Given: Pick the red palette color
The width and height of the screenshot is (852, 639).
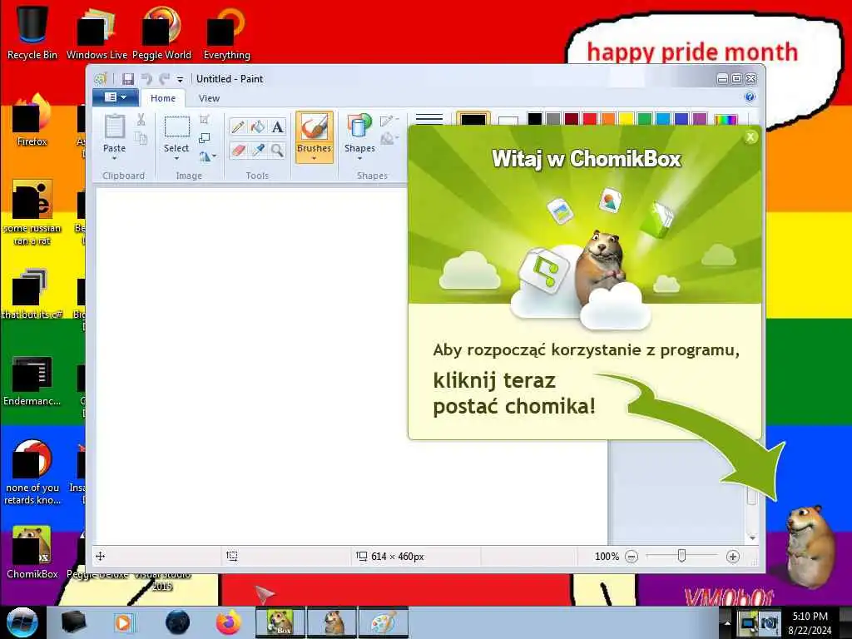Looking at the screenshot, I should (x=590, y=118).
